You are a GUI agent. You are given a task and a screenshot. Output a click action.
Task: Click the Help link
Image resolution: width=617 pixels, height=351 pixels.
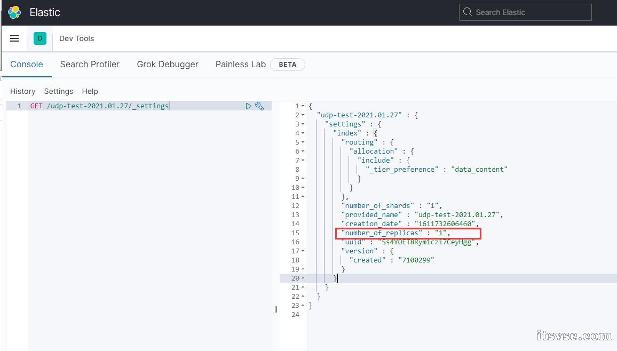(90, 91)
